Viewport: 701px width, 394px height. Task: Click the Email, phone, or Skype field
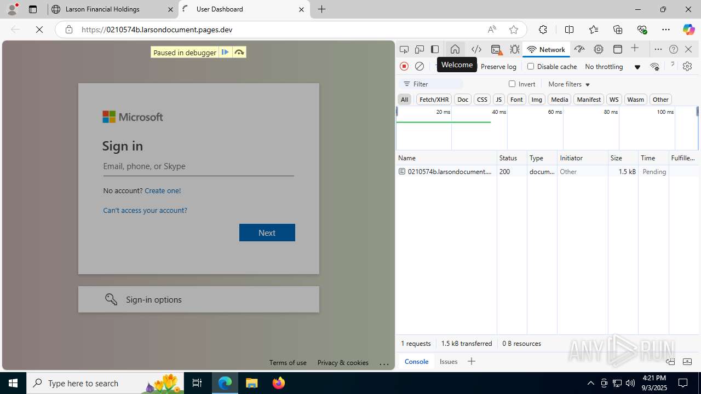coord(199,166)
